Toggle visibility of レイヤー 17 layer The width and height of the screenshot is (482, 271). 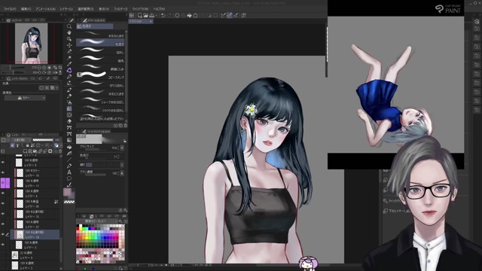(x=3, y=224)
